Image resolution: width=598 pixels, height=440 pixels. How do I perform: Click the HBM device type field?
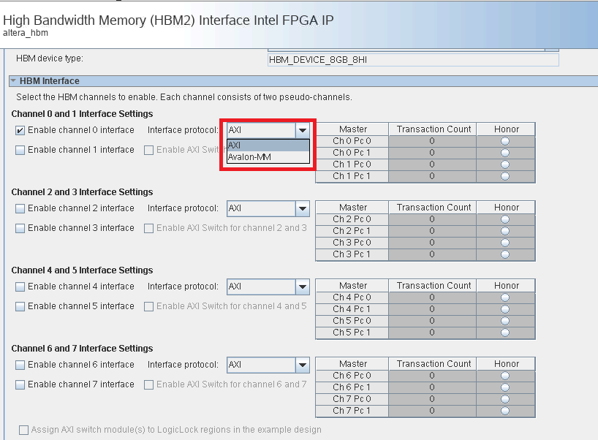[x=413, y=59]
